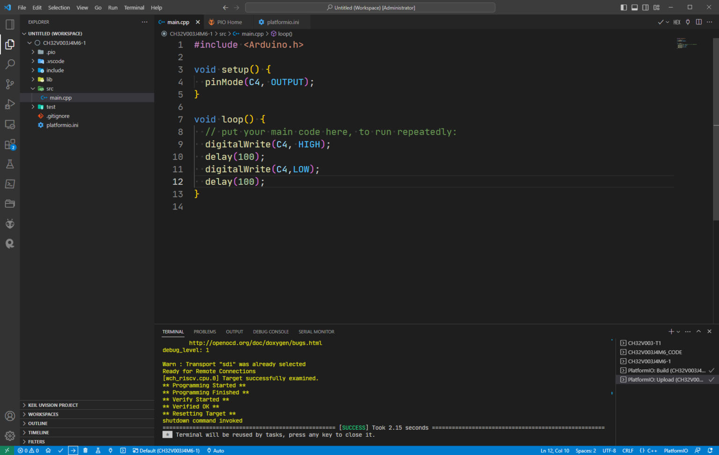
Task: Open the Serial Monitor plug icon in status bar
Action: (x=110, y=450)
